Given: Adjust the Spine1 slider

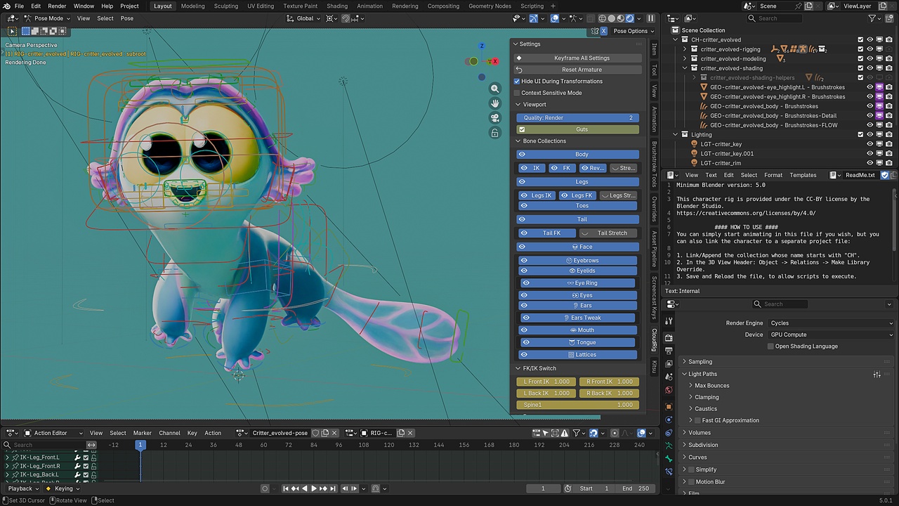Looking at the screenshot, I should [x=578, y=405].
